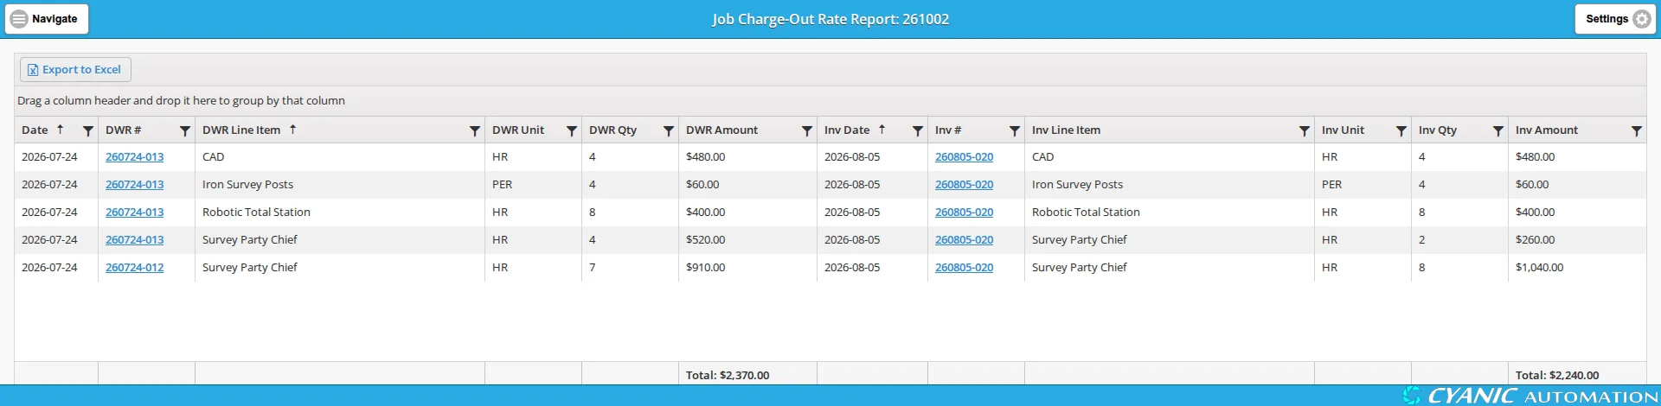
Task: Filter the DWR # column
Action: [184, 130]
